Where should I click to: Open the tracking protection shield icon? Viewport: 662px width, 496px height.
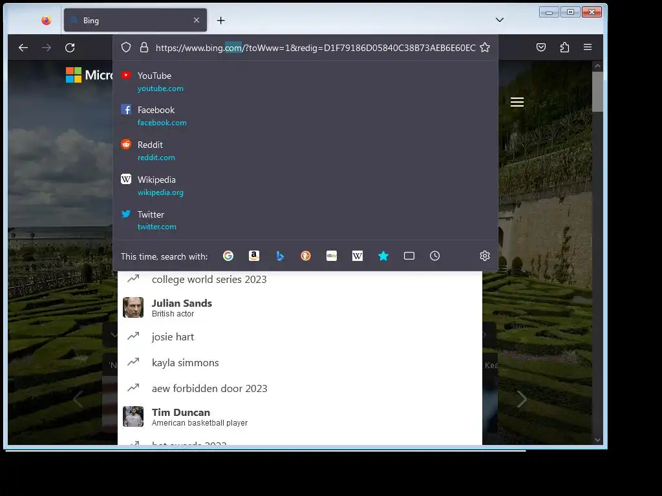pos(126,47)
